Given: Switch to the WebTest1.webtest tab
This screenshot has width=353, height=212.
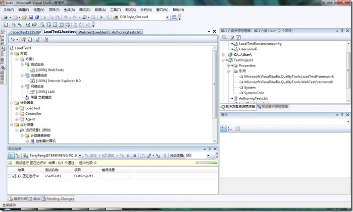Looking at the screenshot, I should click(x=93, y=32).
